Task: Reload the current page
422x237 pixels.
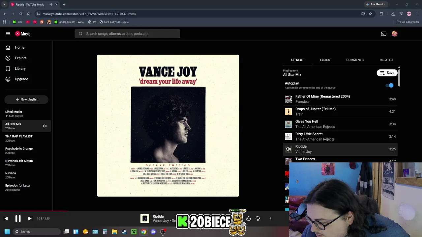Action: [21, 14]
